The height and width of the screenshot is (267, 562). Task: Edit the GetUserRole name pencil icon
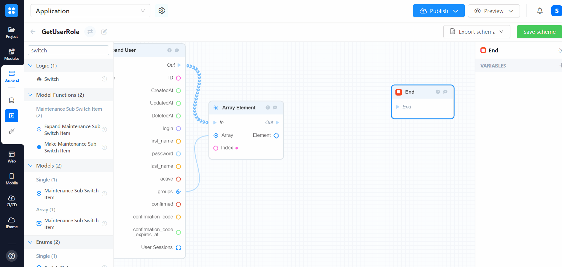104,32
